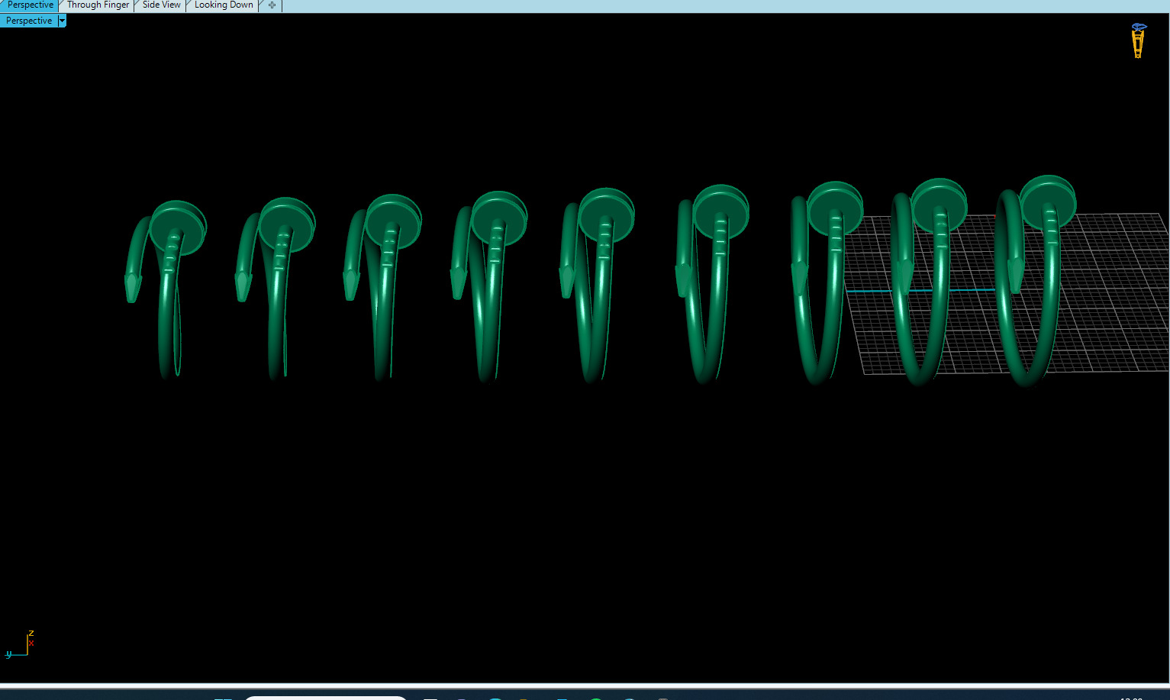Select the rightmost nail ring on the grid
Screen dimensions: 1170x700
(1035, 280)
